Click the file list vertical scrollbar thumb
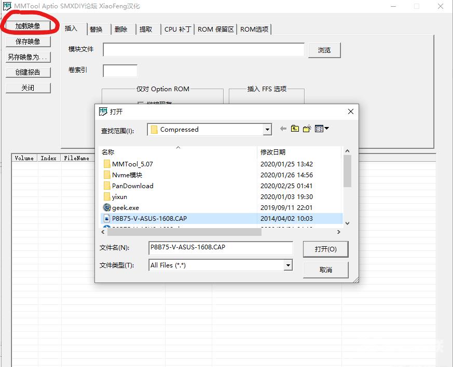Screen dimensions: 453x367 (x=348, y=171)
